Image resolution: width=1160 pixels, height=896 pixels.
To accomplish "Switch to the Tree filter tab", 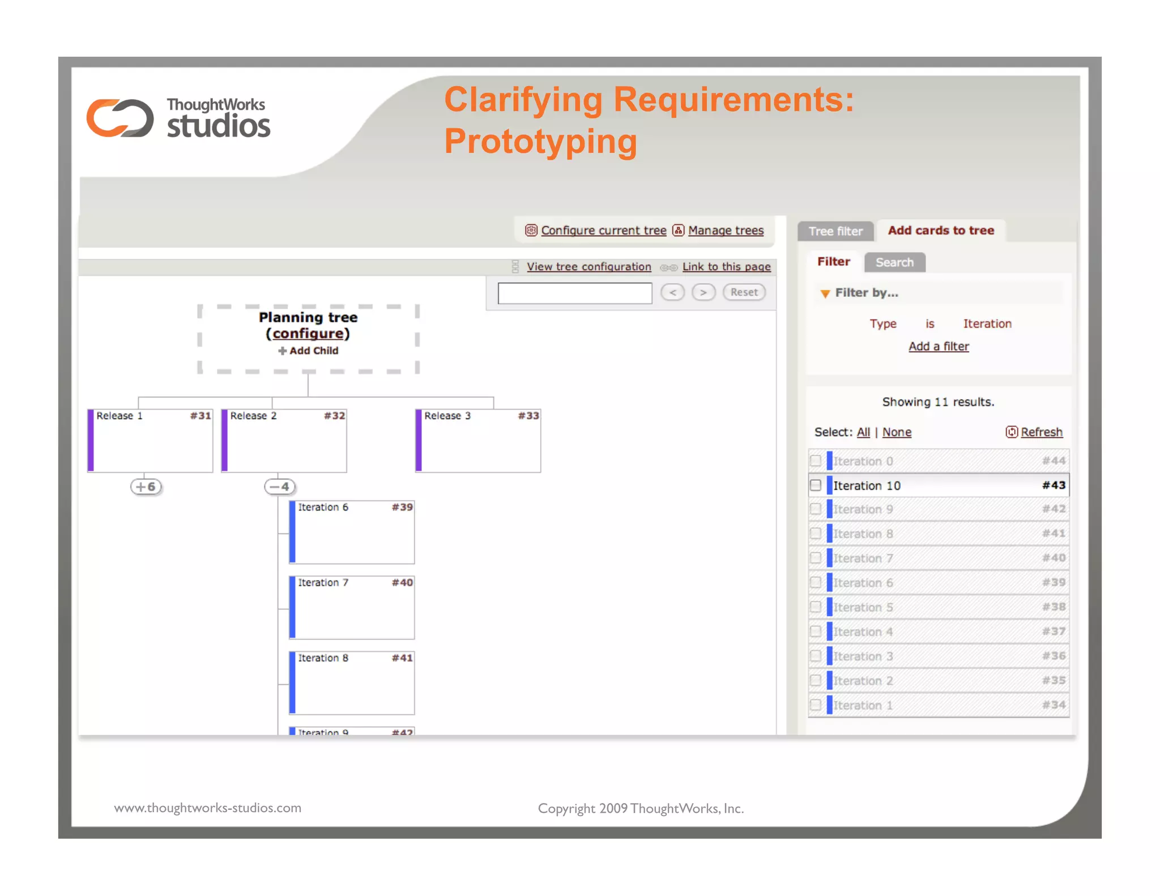I will click(x=835, y=231).
